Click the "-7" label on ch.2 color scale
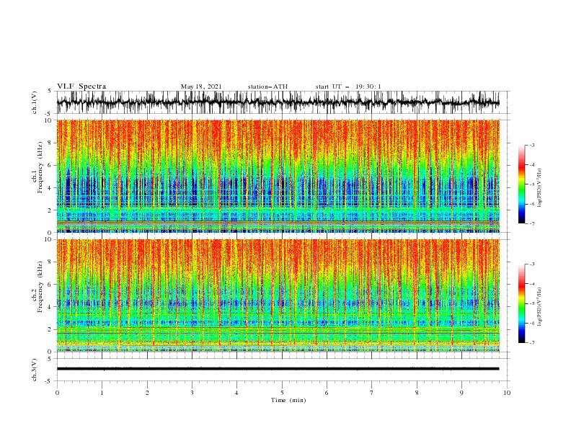 click(x=532, y=343)
